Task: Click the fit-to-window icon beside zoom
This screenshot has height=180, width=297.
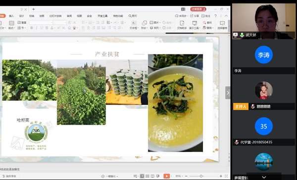Action: 226,176
